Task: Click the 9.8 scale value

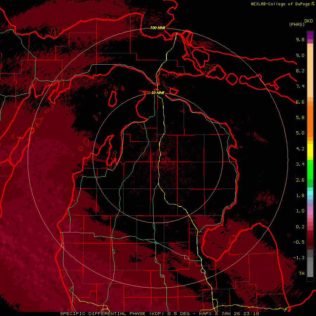Action: [x=300, y=39]
